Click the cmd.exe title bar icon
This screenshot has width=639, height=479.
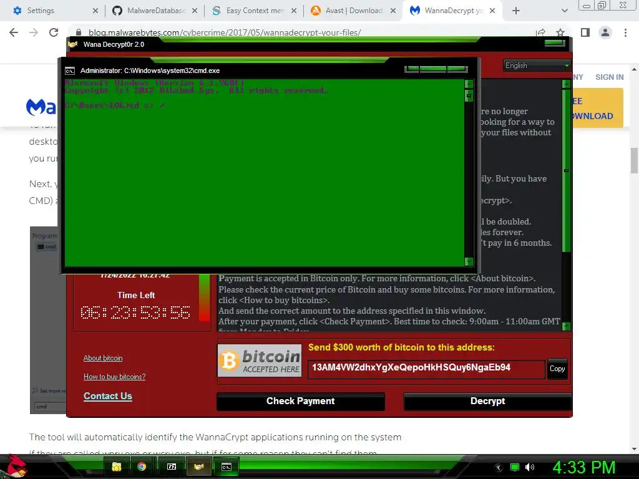click(70, 71)
